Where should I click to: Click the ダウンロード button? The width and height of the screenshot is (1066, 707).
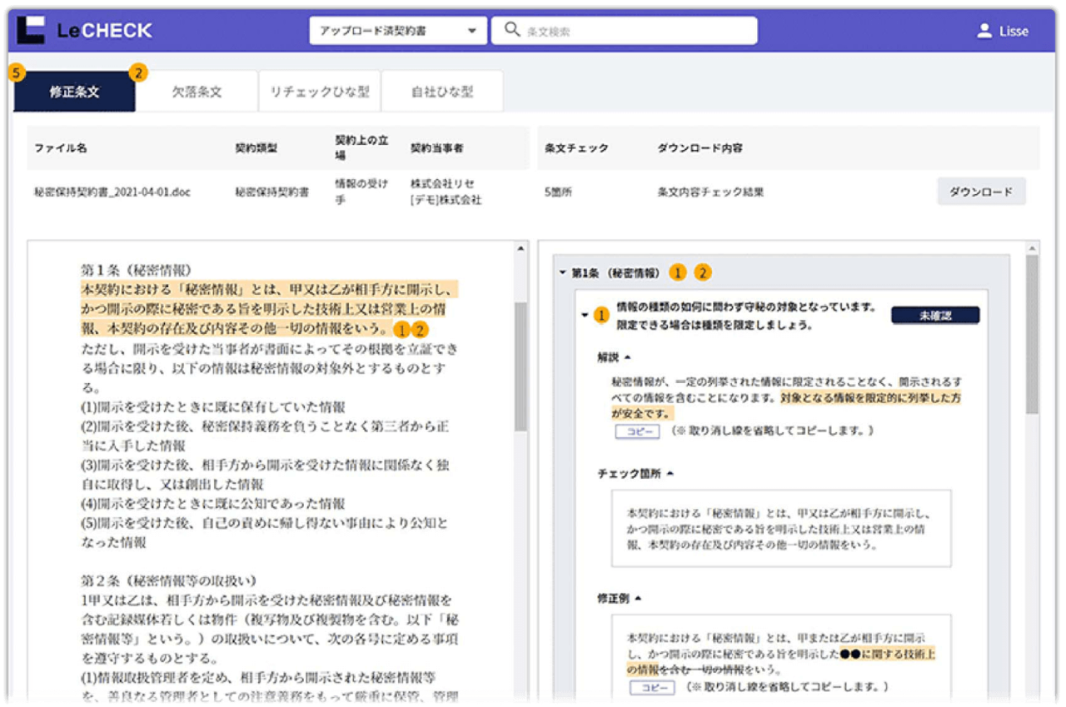click(981, 192)
